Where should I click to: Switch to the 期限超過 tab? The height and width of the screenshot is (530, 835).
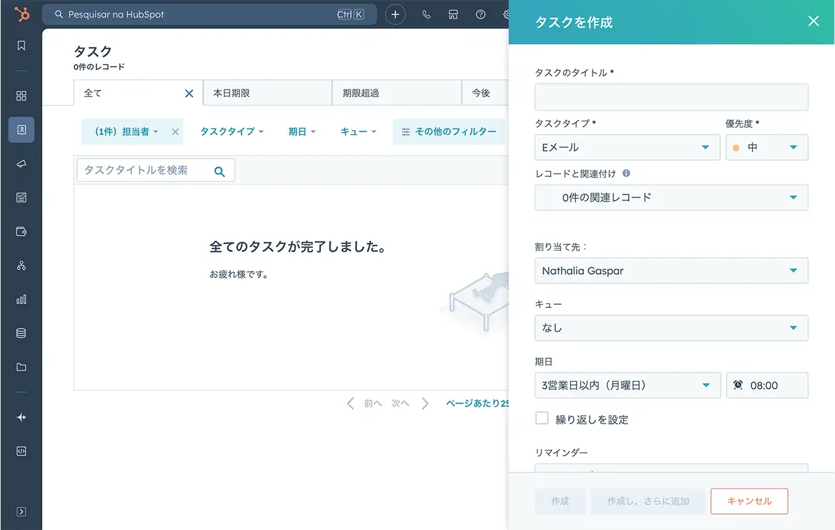pos(397,93)
